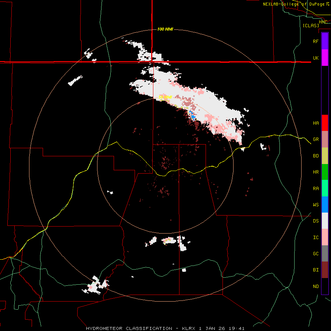Click the 'GC' legend label

tap(316, 254)
